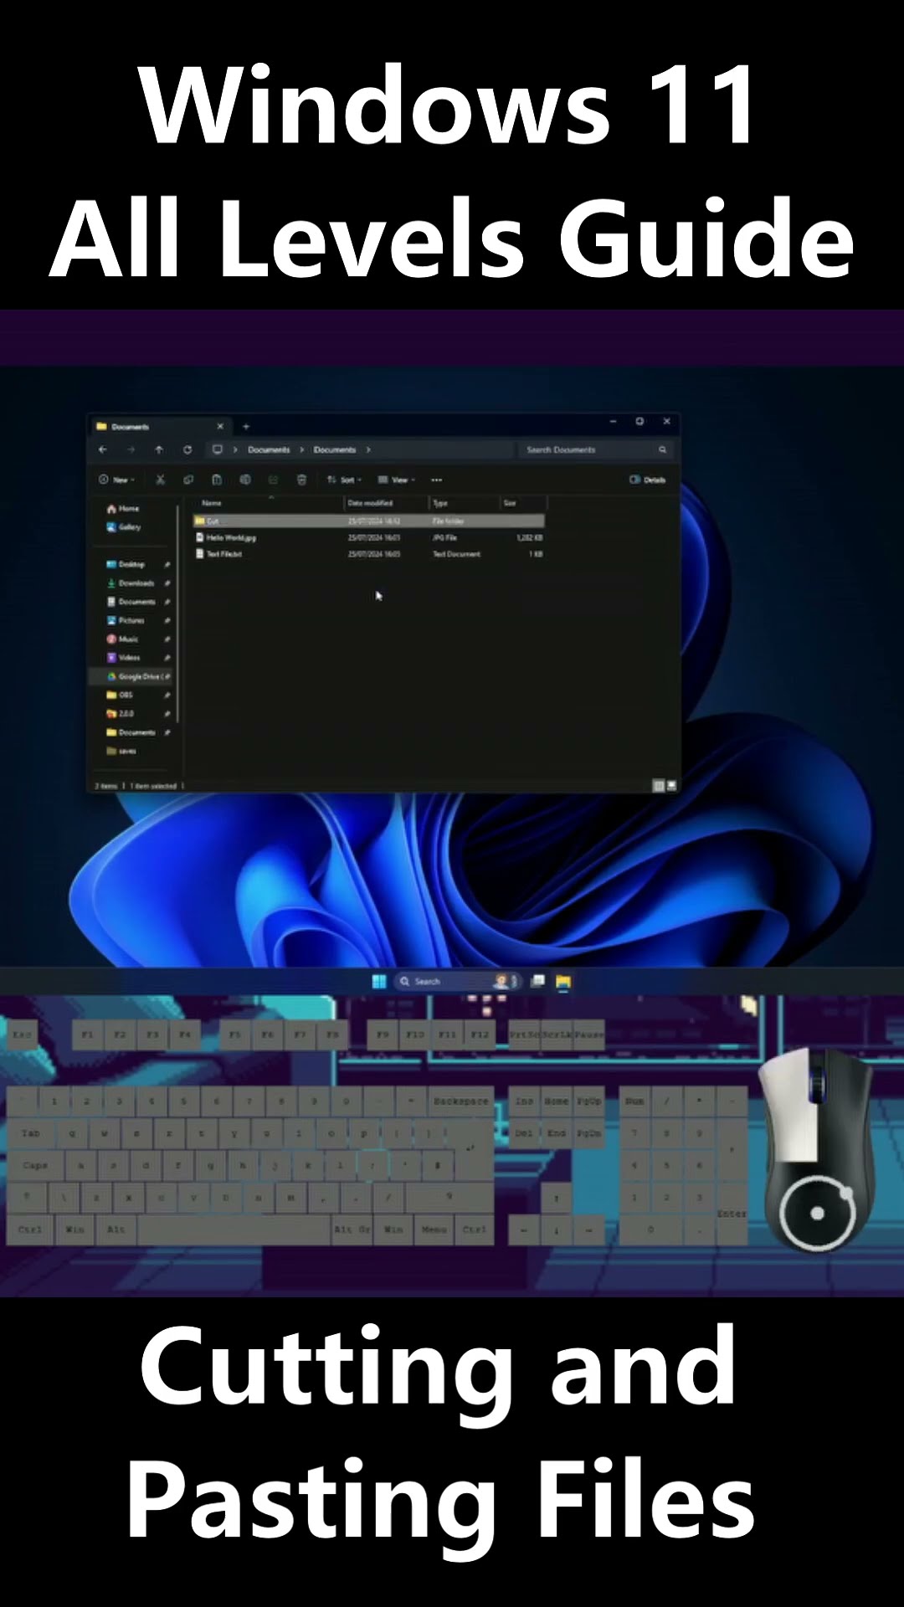904x1607 pixels.
Task: Sort by the Size column header
Action: (x=510, y=503)
